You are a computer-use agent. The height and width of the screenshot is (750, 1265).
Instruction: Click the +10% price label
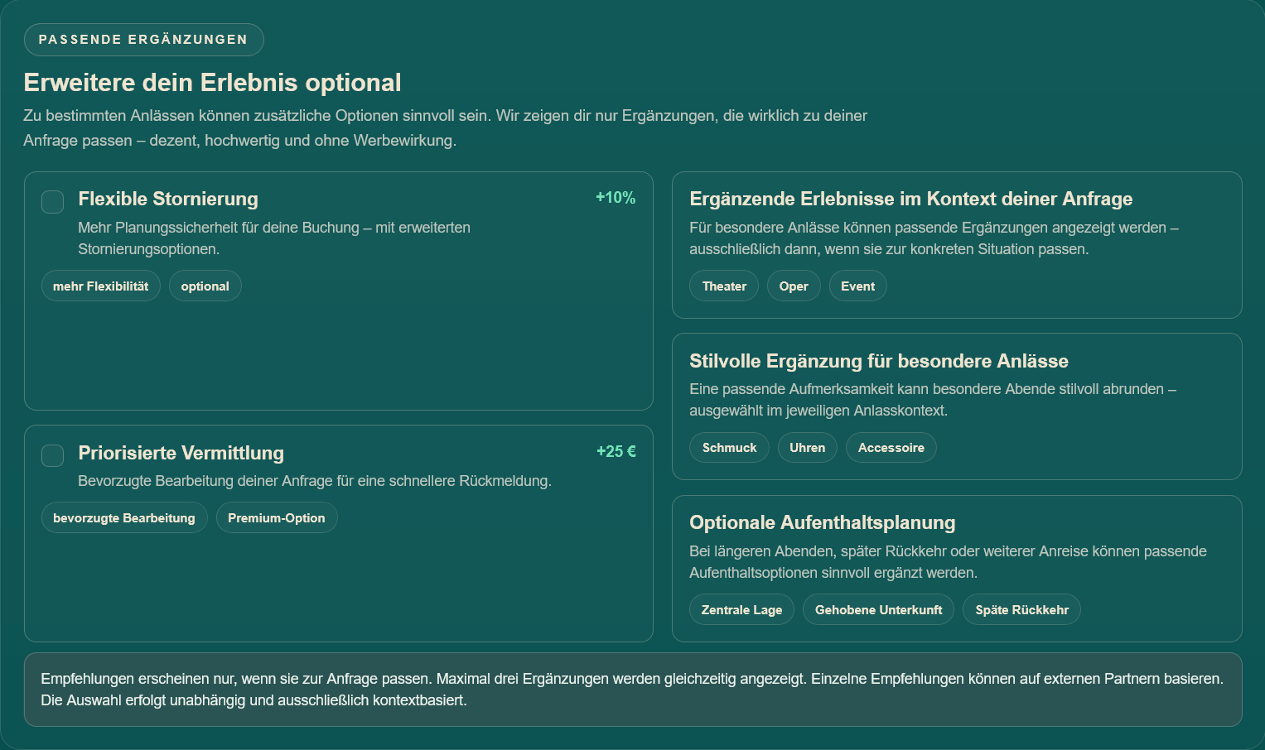[616, 198]
